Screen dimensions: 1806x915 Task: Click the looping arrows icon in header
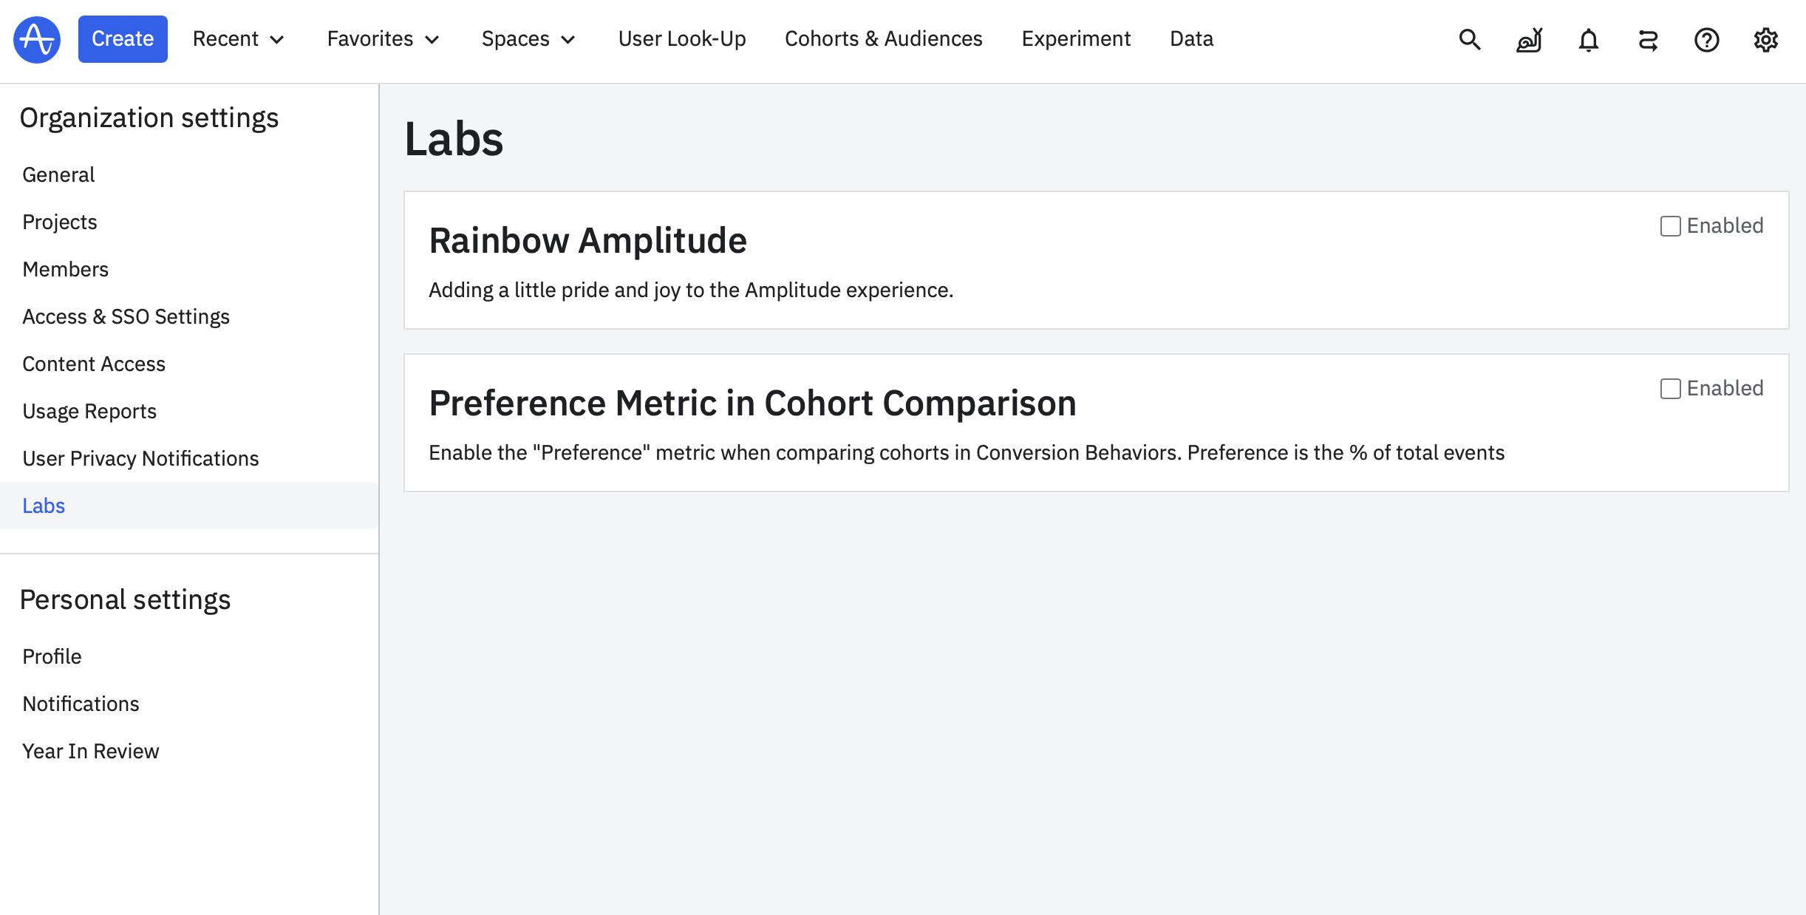click(1648, 39)
